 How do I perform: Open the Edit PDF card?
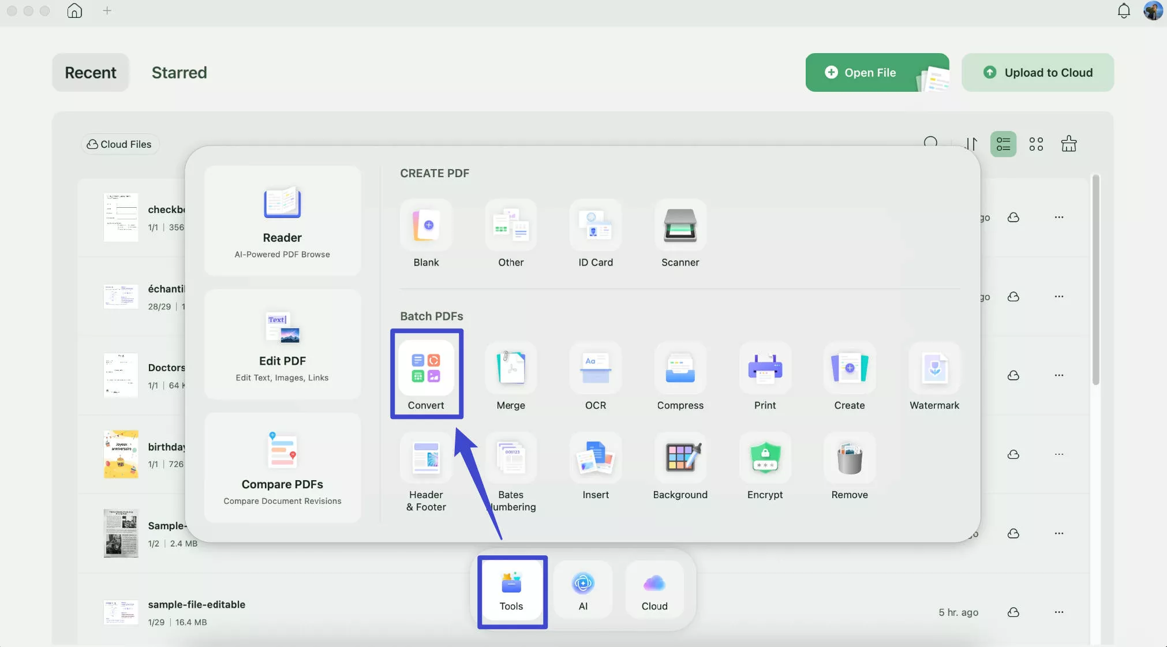click(282, 345)
